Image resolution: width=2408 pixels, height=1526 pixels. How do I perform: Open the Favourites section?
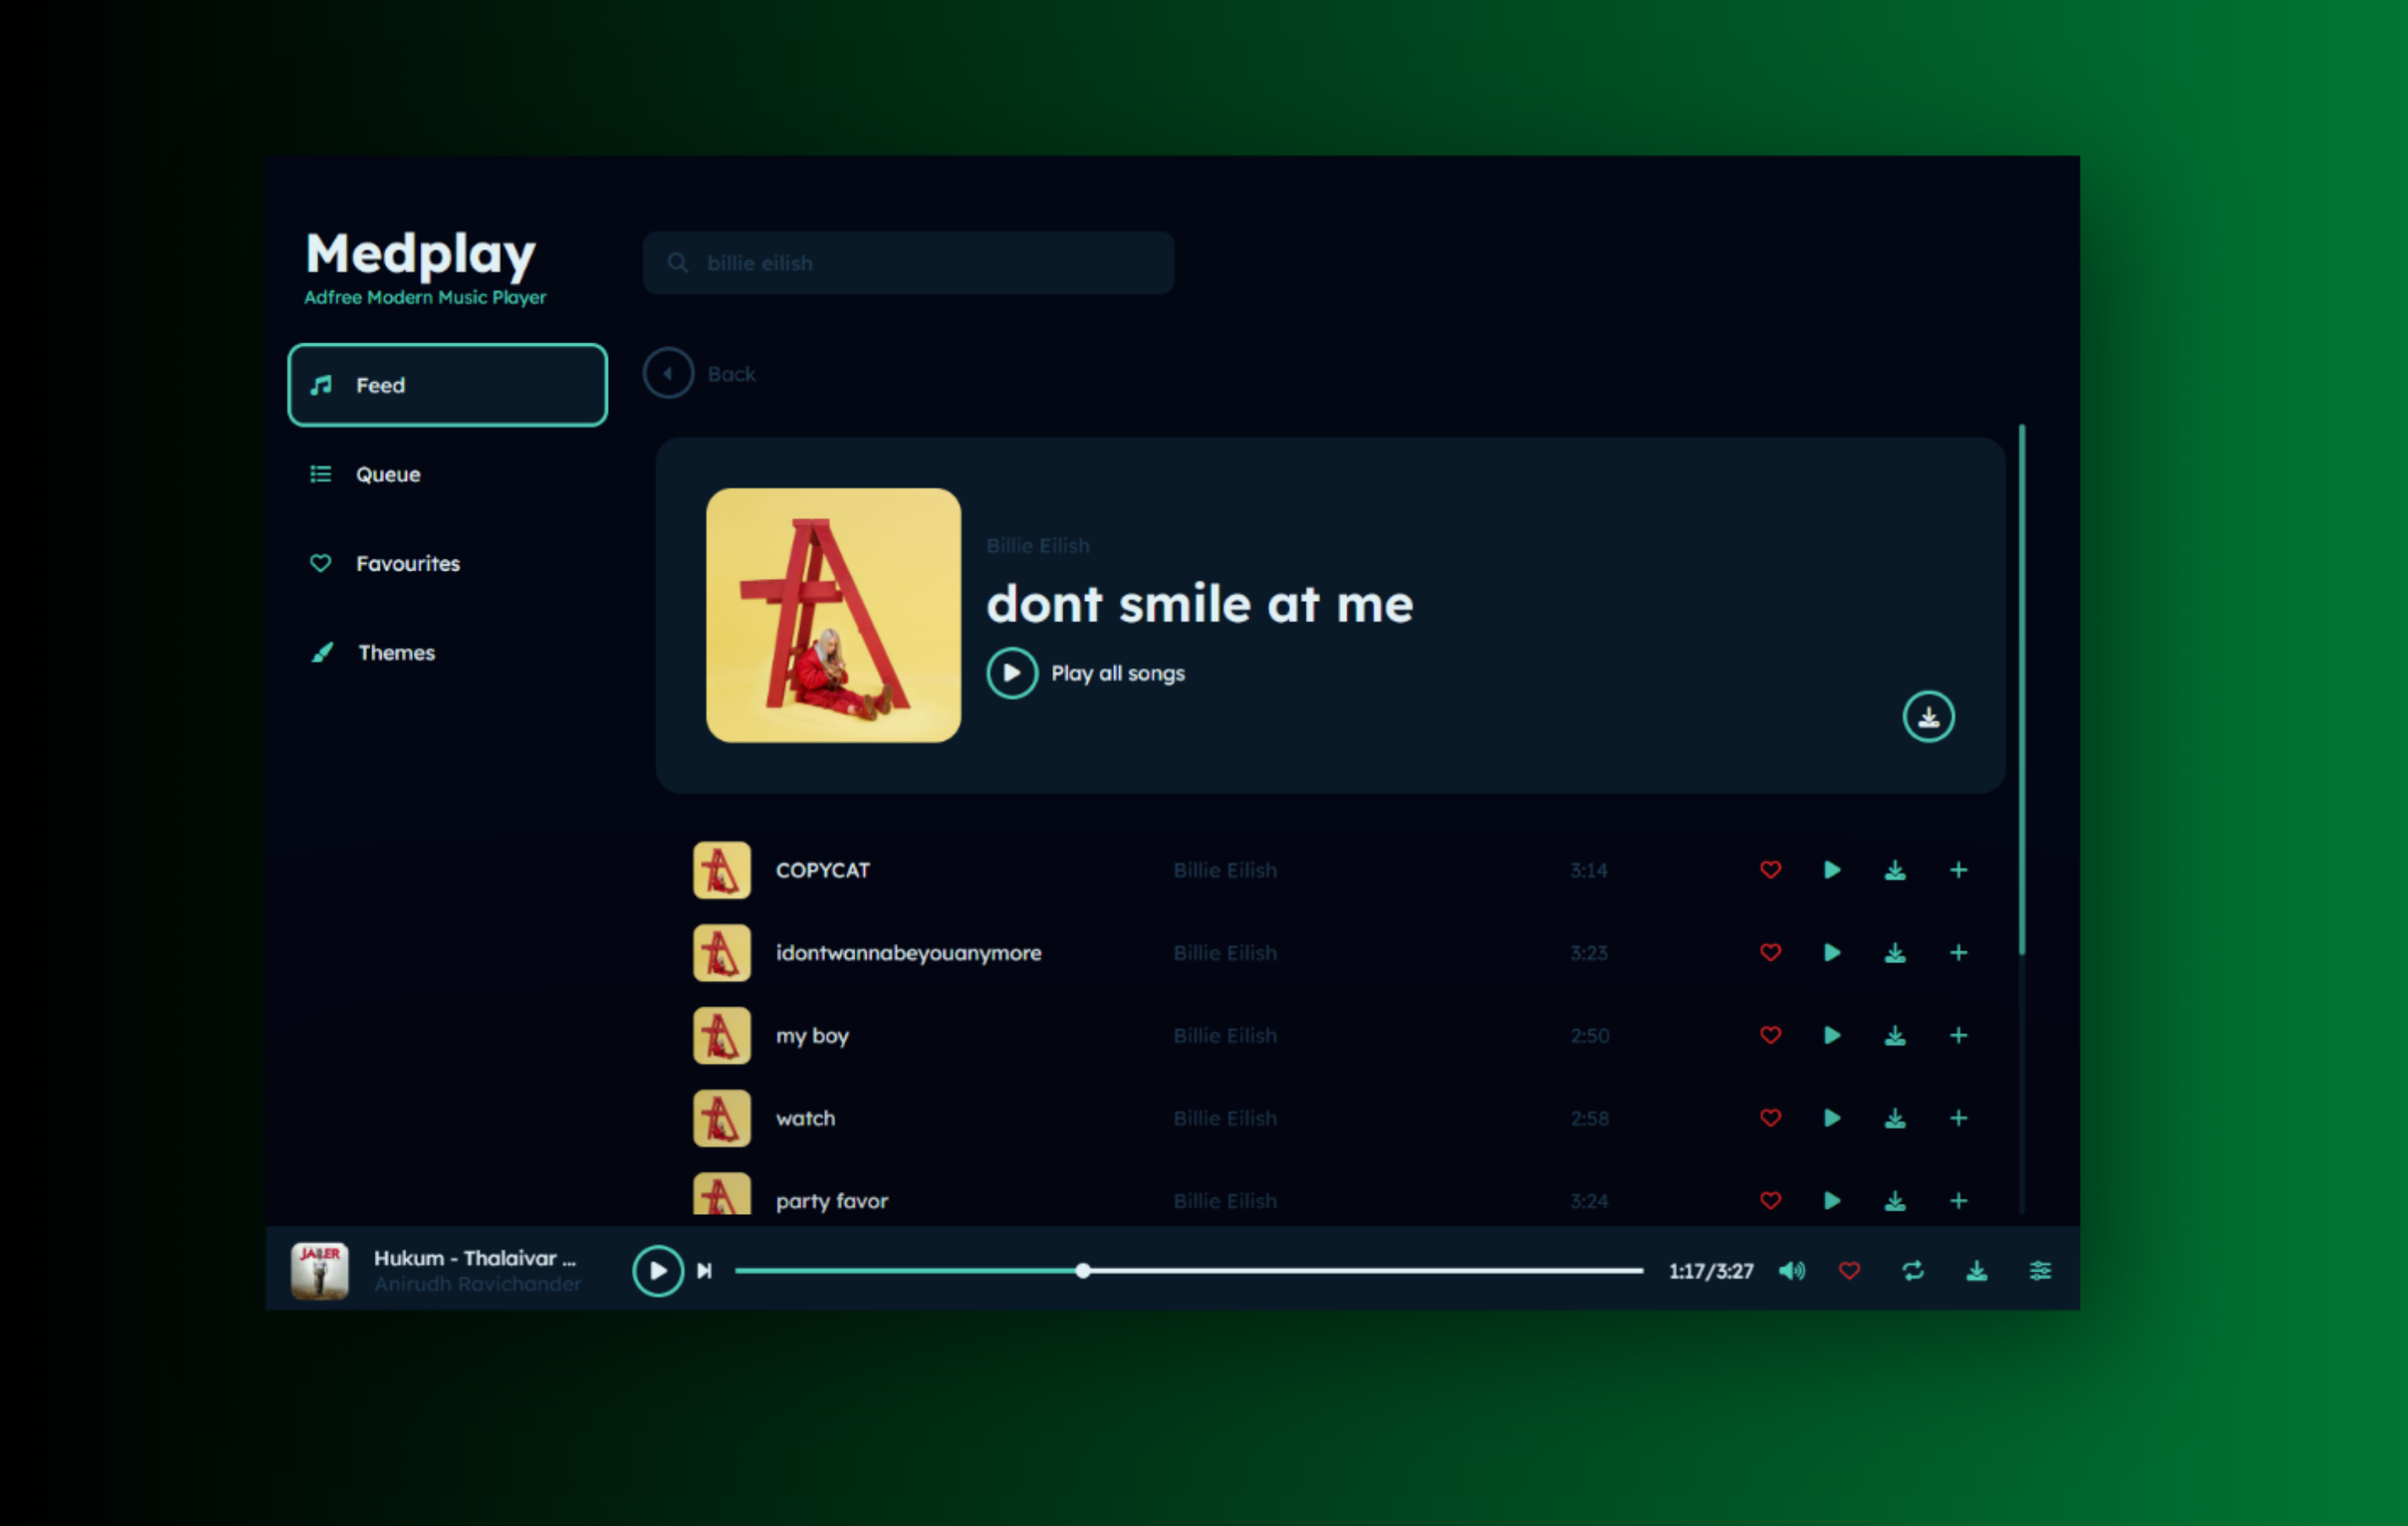[x=407, y=564]
